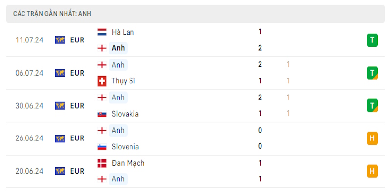Open the Thụy Sĩ team link

click(123, 81)
